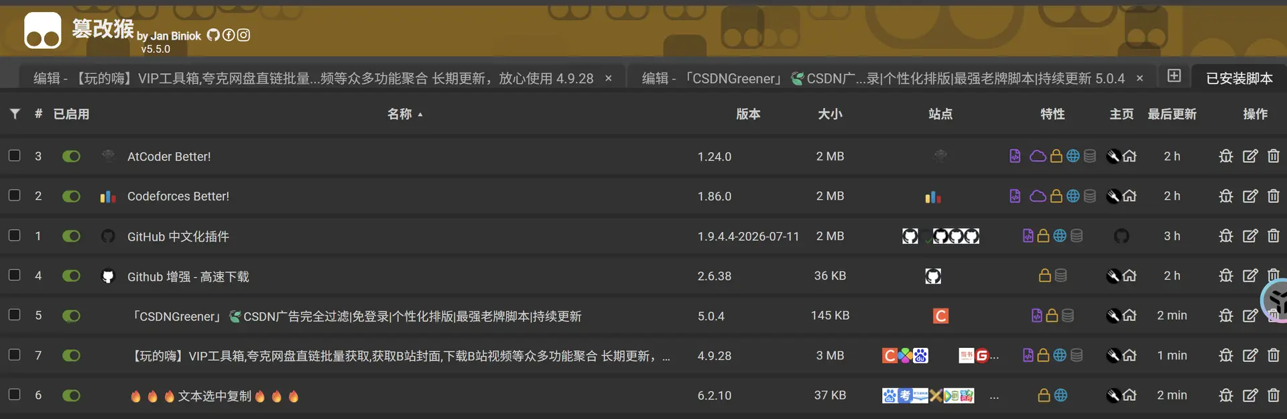Toggle off Github 增强 - 高速下载
1287x419 pixels.
pos(71,276)
